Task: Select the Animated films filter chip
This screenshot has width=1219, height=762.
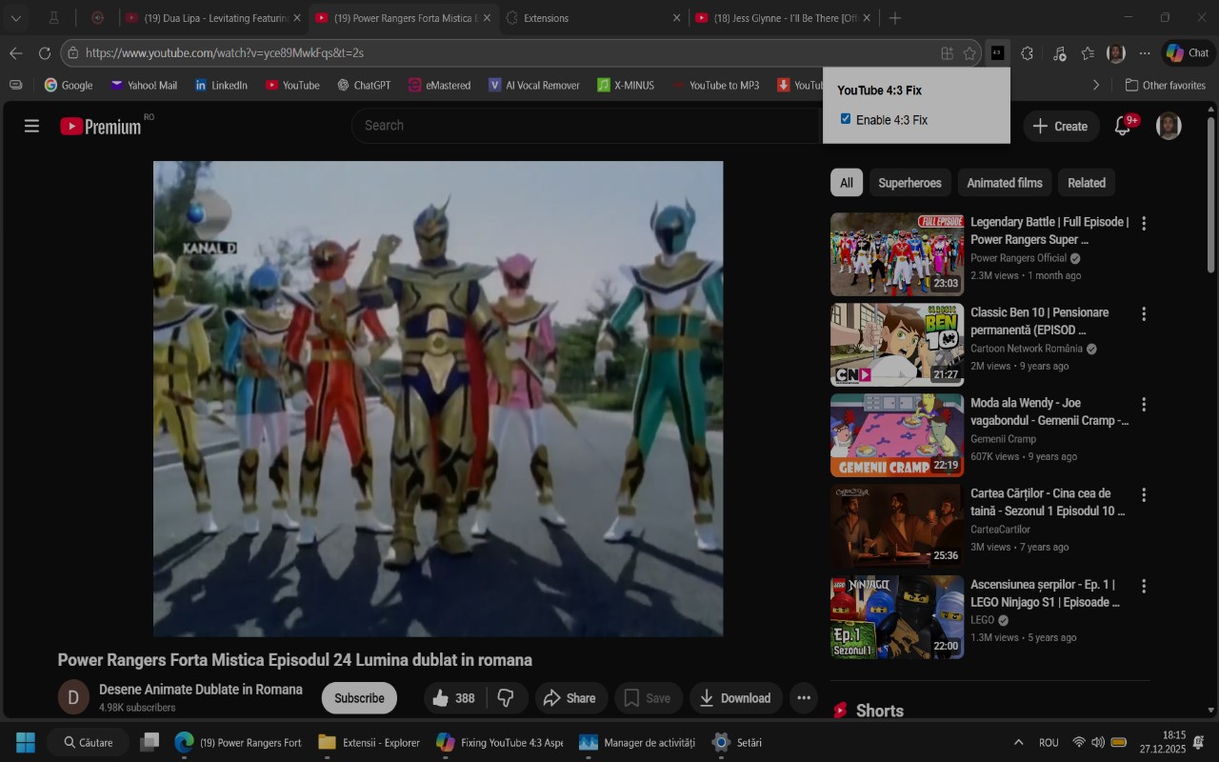Action: click(x=1005, y=183)
